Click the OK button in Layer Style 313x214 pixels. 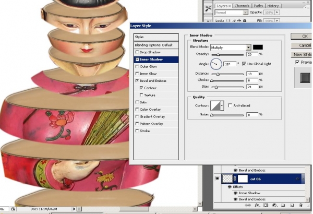coord(302,36)
